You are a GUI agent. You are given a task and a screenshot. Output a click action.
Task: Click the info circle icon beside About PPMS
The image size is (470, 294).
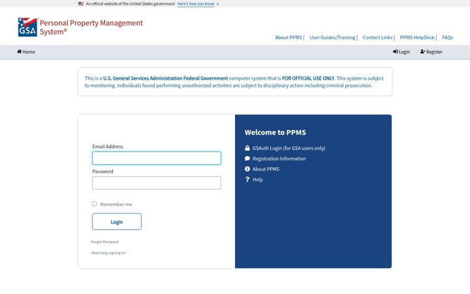(247, 169)
